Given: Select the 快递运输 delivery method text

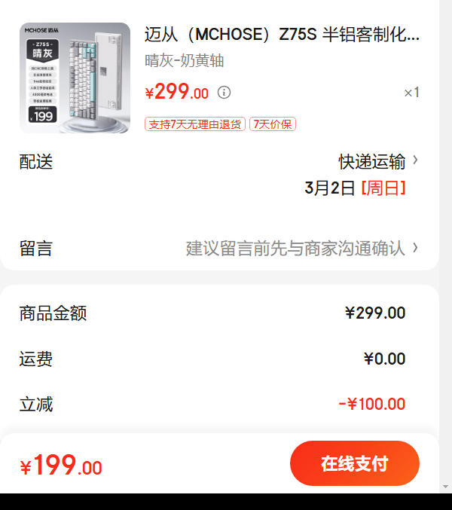Looking at the screenshot, I should [x=372, y=162].
